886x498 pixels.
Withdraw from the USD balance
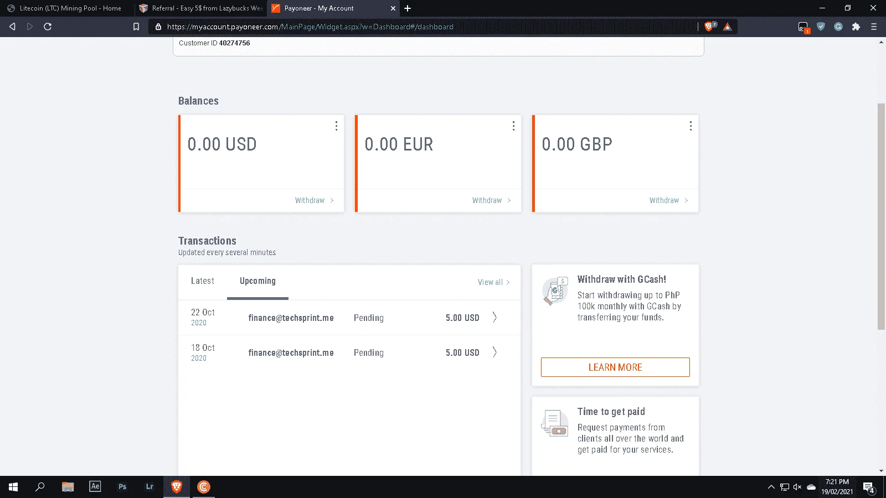click(315, 200)
